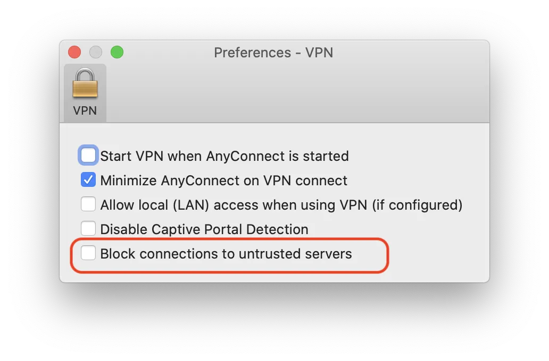Click the "Preferences - VPN" window title
Viewport: 549px width, 361px height.
(x=273, y=53)
